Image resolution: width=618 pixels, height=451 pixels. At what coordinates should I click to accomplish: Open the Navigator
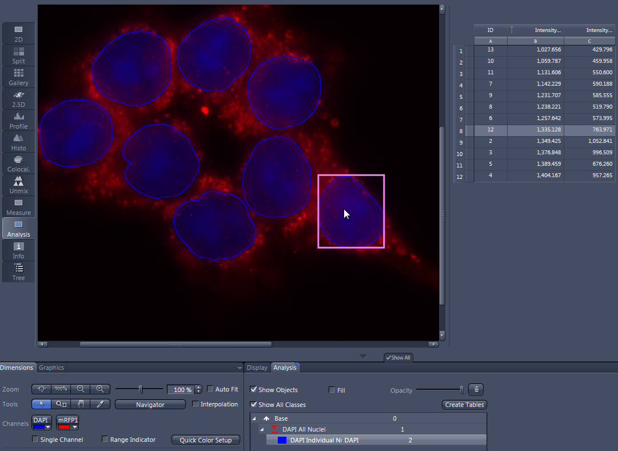pos(150,404)
